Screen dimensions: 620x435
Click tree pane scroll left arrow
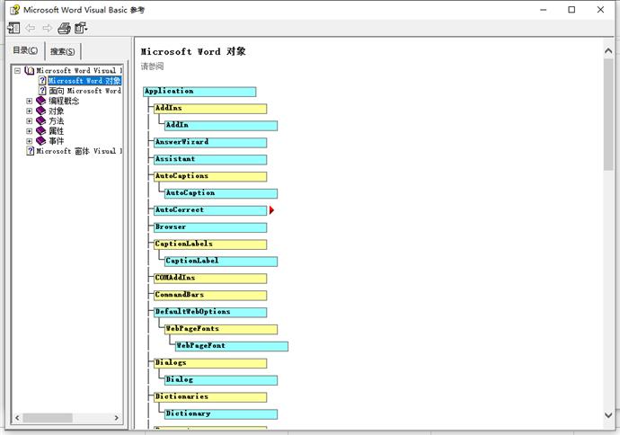17,418
